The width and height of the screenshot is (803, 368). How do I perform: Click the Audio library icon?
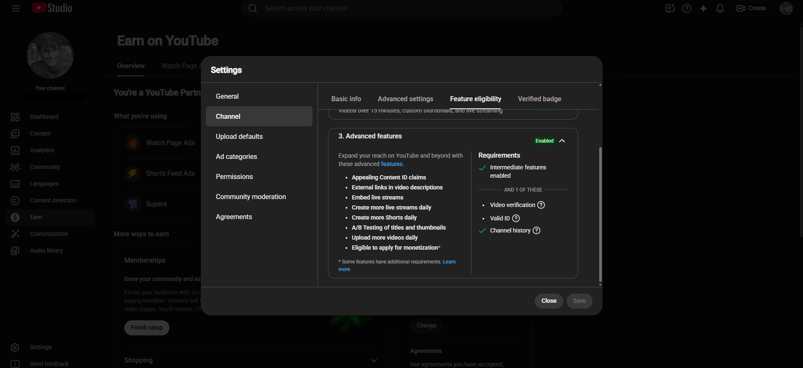pos(15,251)
